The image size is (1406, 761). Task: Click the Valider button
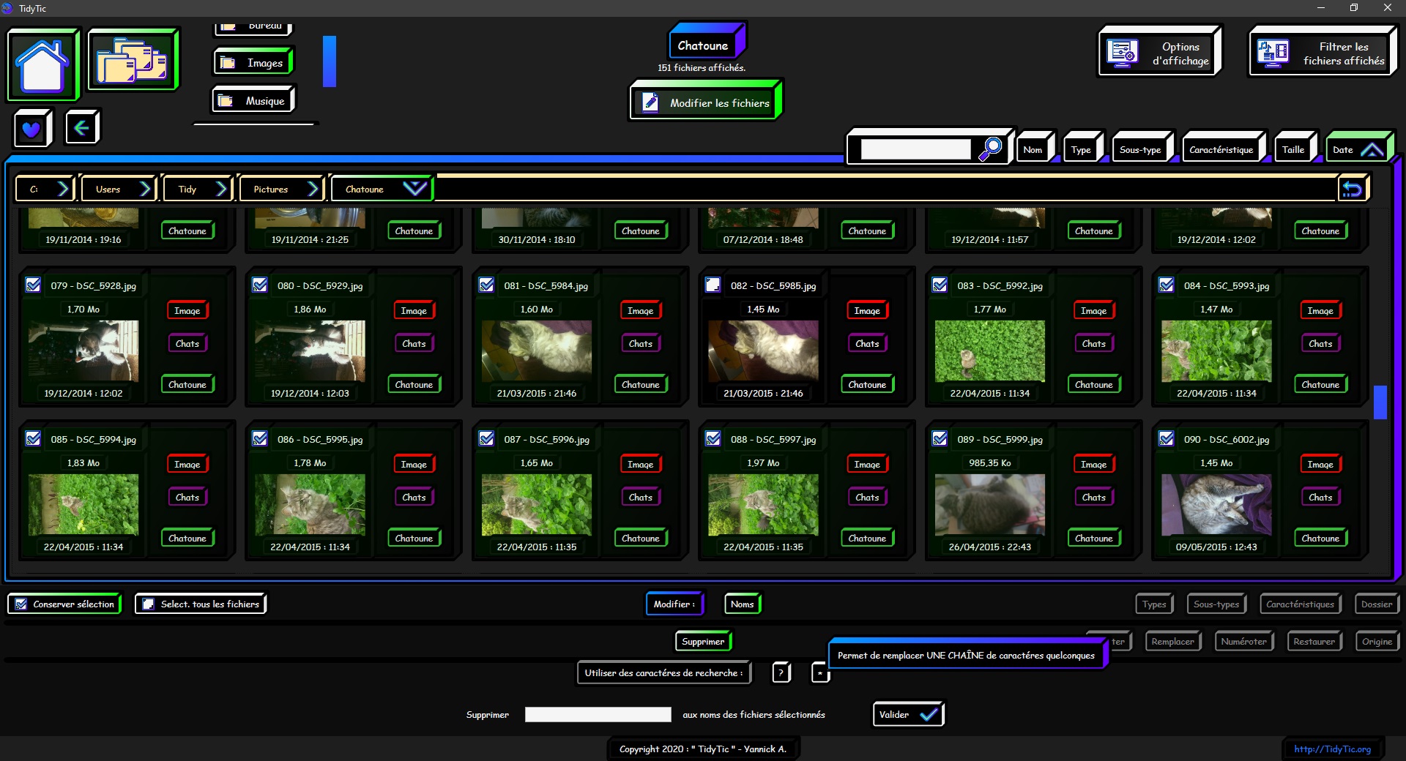(907, 714)
